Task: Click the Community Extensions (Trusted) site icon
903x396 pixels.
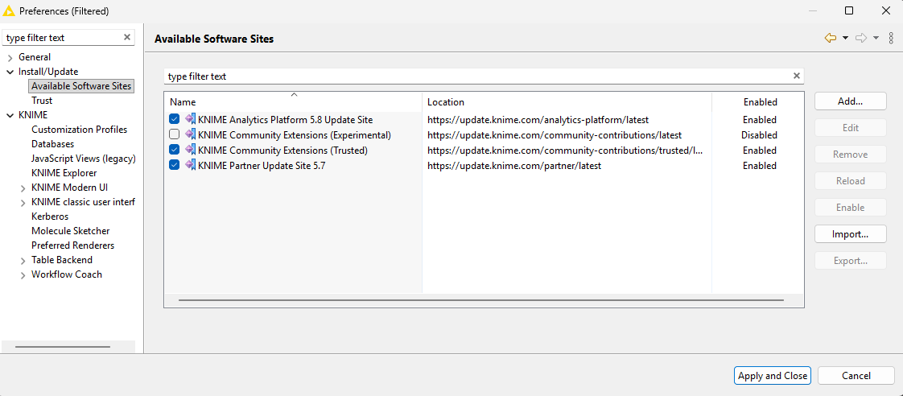Action: [191, 150]
